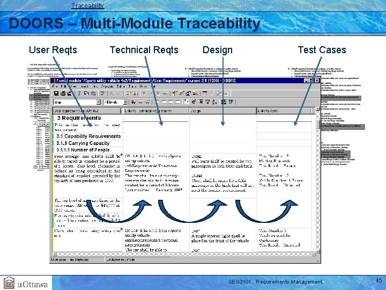Open the File menu

click(x=54, y=86)
